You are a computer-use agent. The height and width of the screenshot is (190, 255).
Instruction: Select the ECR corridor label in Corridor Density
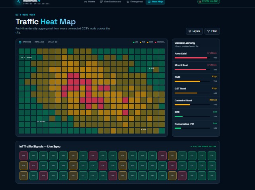click(177, 112)
